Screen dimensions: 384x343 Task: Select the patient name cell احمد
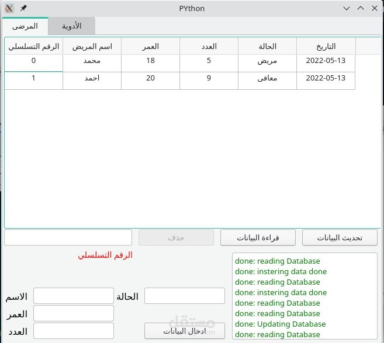pyautogui.click(x=92, y=80)
